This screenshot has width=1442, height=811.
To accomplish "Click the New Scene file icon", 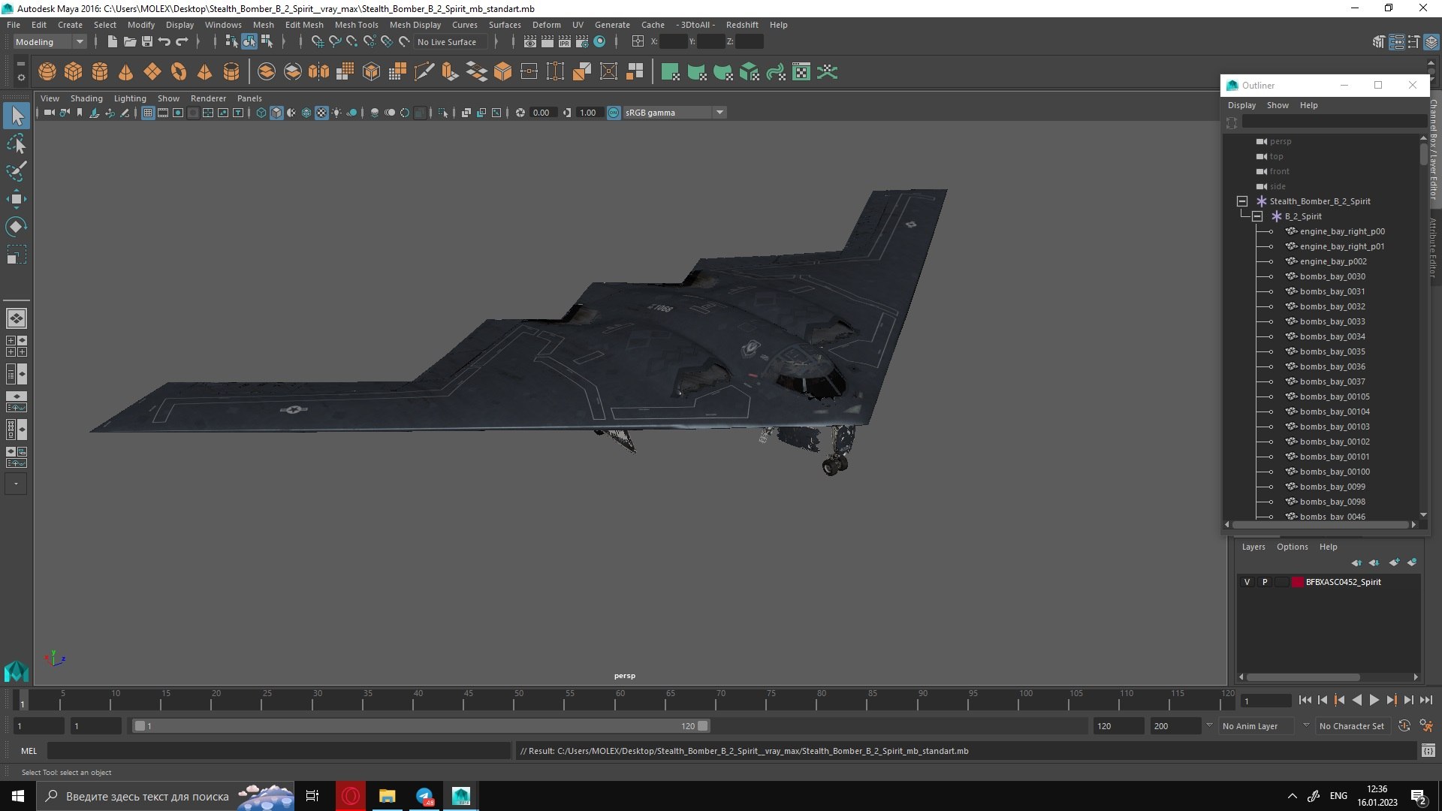I will click(112, 42).
